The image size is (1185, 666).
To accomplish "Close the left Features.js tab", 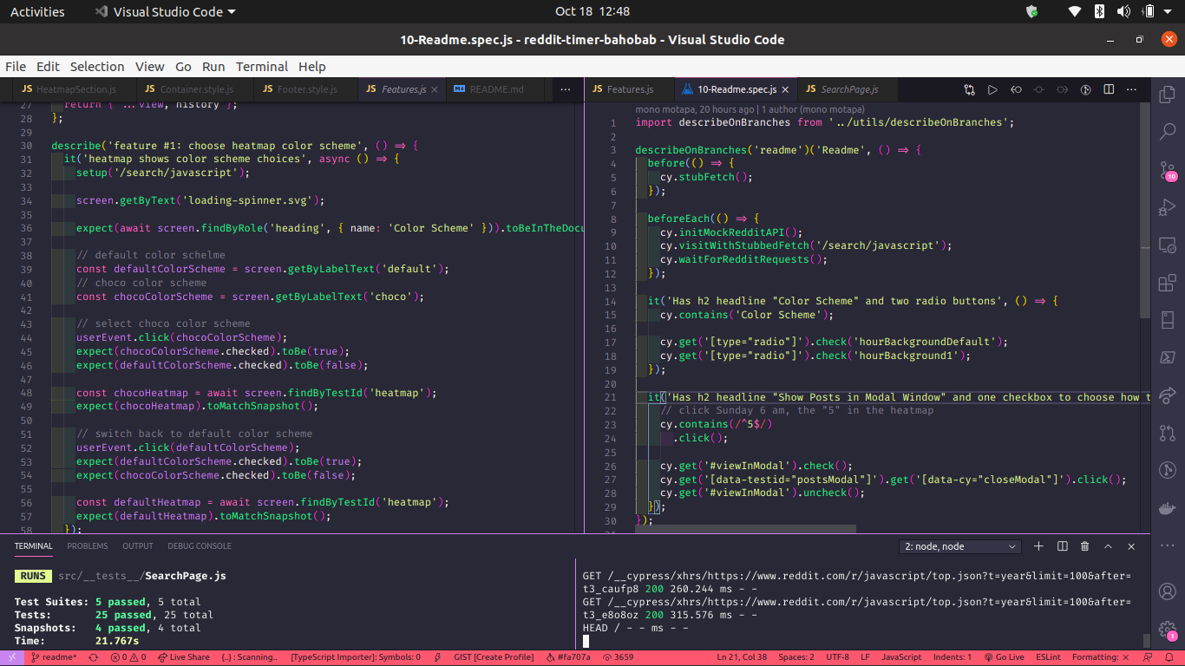I will 435,89.
